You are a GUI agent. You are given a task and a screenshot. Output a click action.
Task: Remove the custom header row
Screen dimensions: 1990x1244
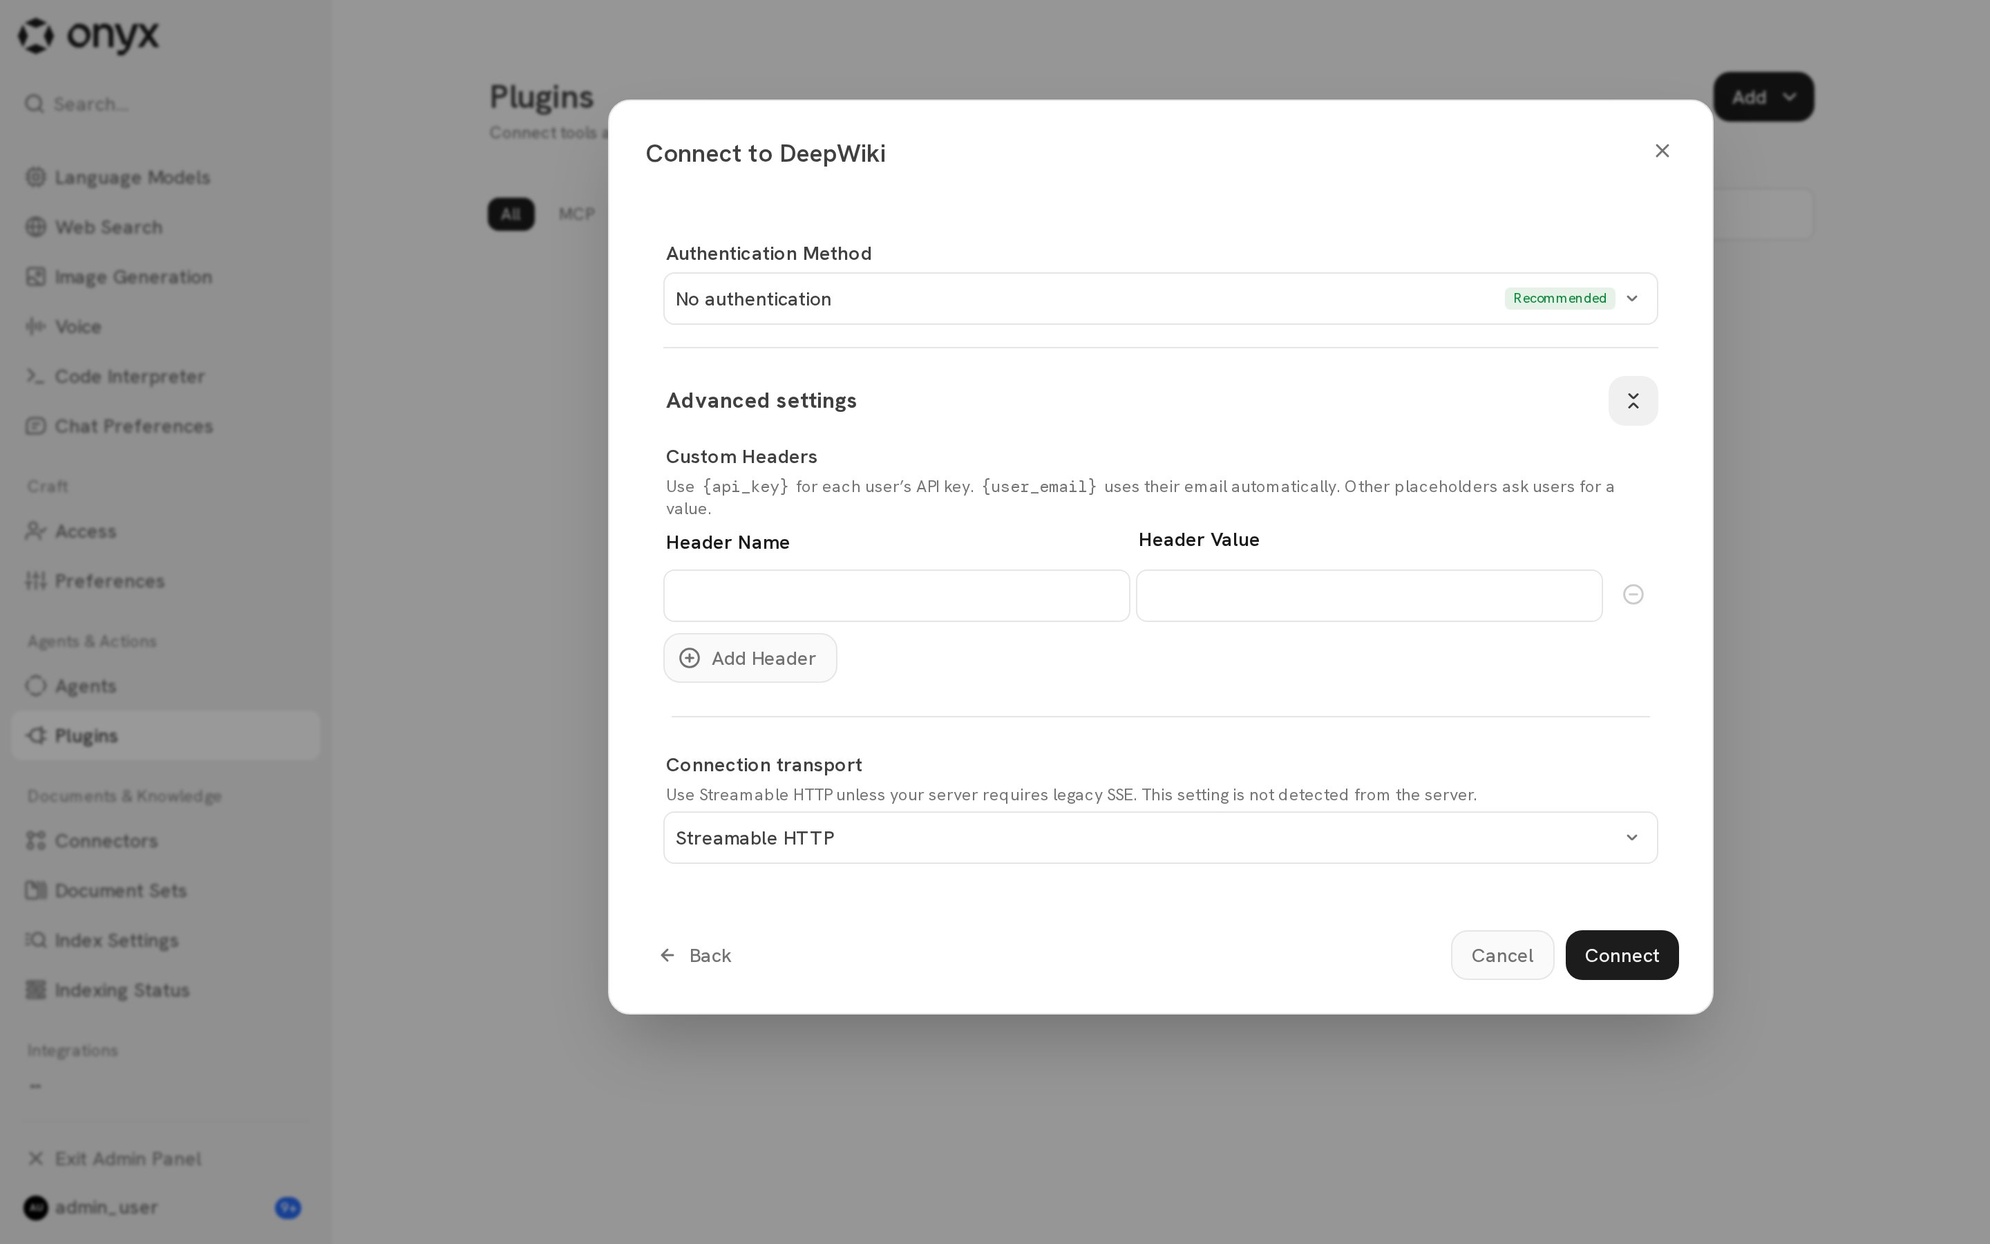pyautogui.click(x=1632, y=594)
